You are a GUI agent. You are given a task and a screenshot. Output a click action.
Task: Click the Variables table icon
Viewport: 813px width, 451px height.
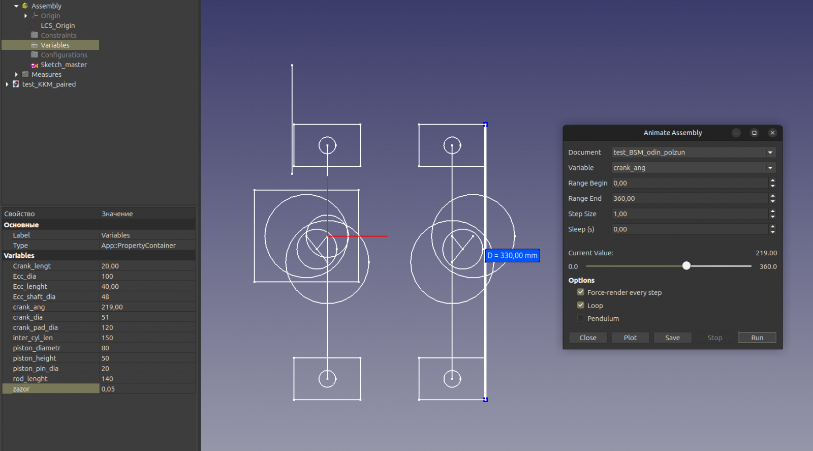tap(35, 45)
